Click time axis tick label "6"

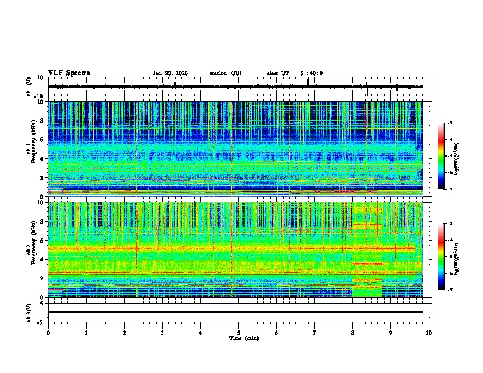pos(277,333)
